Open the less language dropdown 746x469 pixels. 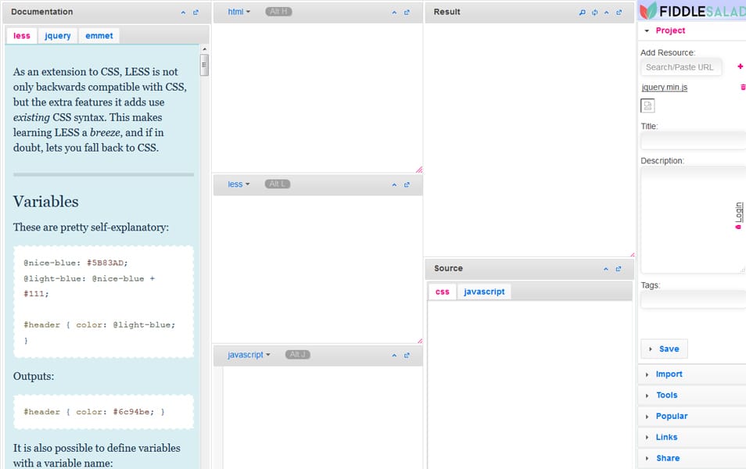[x=239, y=184]
